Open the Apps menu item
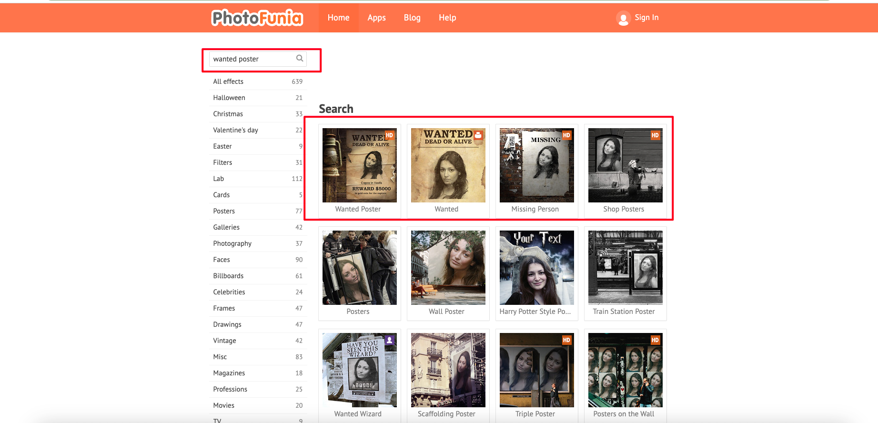Screen dimensions: 878x423 [377, 18]
